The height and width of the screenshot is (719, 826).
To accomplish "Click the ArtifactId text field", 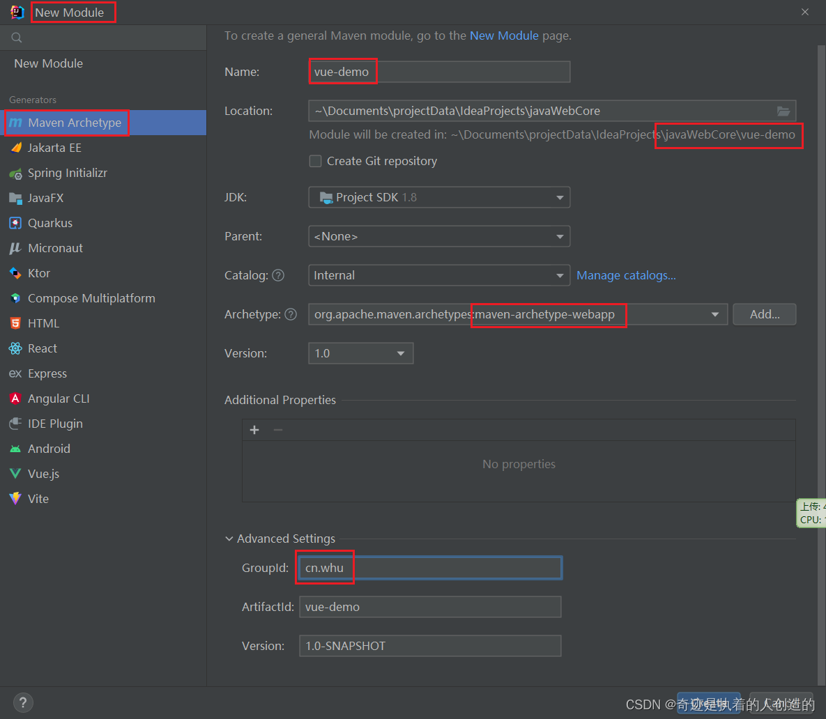I will point(429,607).
